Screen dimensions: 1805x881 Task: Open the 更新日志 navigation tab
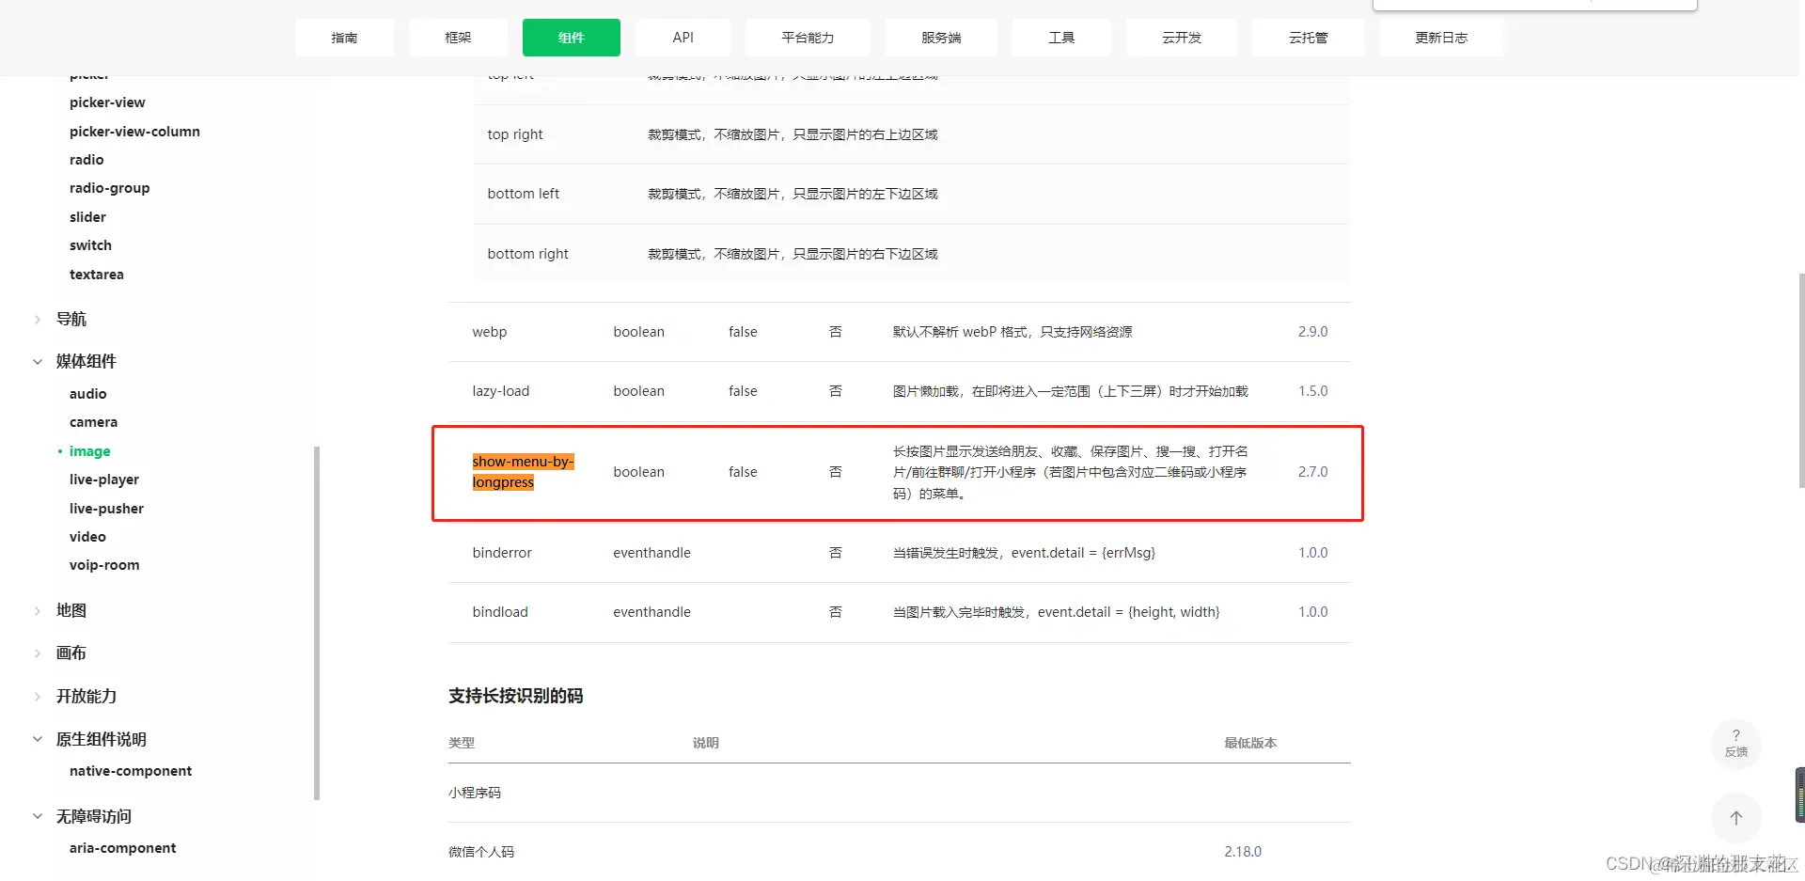tap(1441, 38)
